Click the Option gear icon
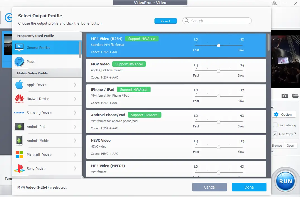 point(276,115)
